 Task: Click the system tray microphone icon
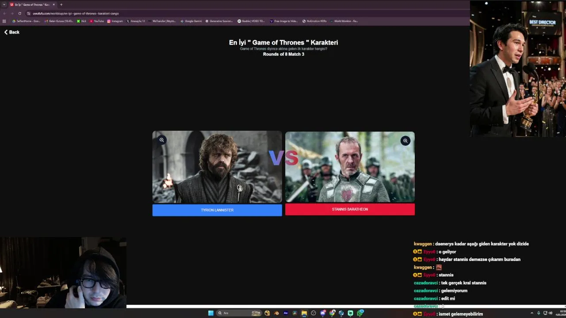coord(539,313)
